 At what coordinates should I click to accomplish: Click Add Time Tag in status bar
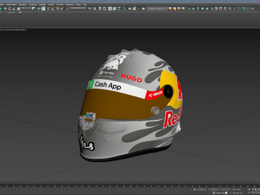tap(237, 193)
